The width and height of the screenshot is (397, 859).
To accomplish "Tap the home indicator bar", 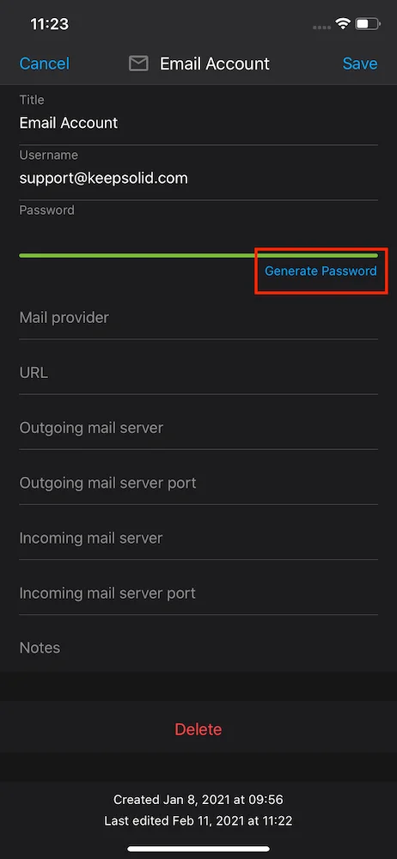I will point(198,850).
